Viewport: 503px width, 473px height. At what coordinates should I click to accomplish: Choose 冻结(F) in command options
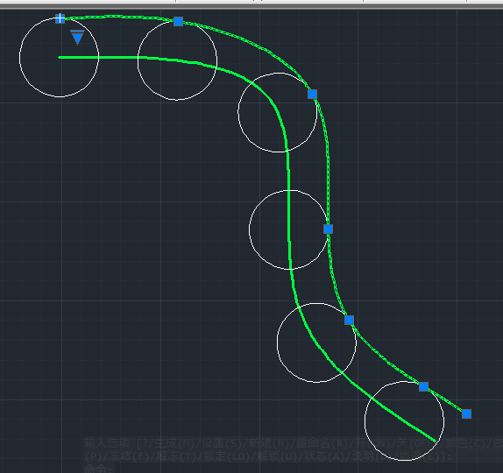[x=129, y=456]
